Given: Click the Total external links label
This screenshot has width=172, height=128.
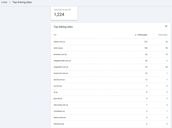Looking at the screenshot, I should 61,10.
